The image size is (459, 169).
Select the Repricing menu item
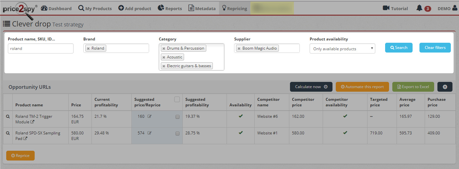tap(234, 8)
